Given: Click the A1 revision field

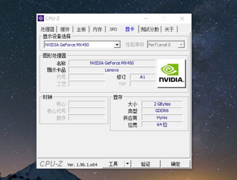Looking at the screenshot, I should click(142, 77).
